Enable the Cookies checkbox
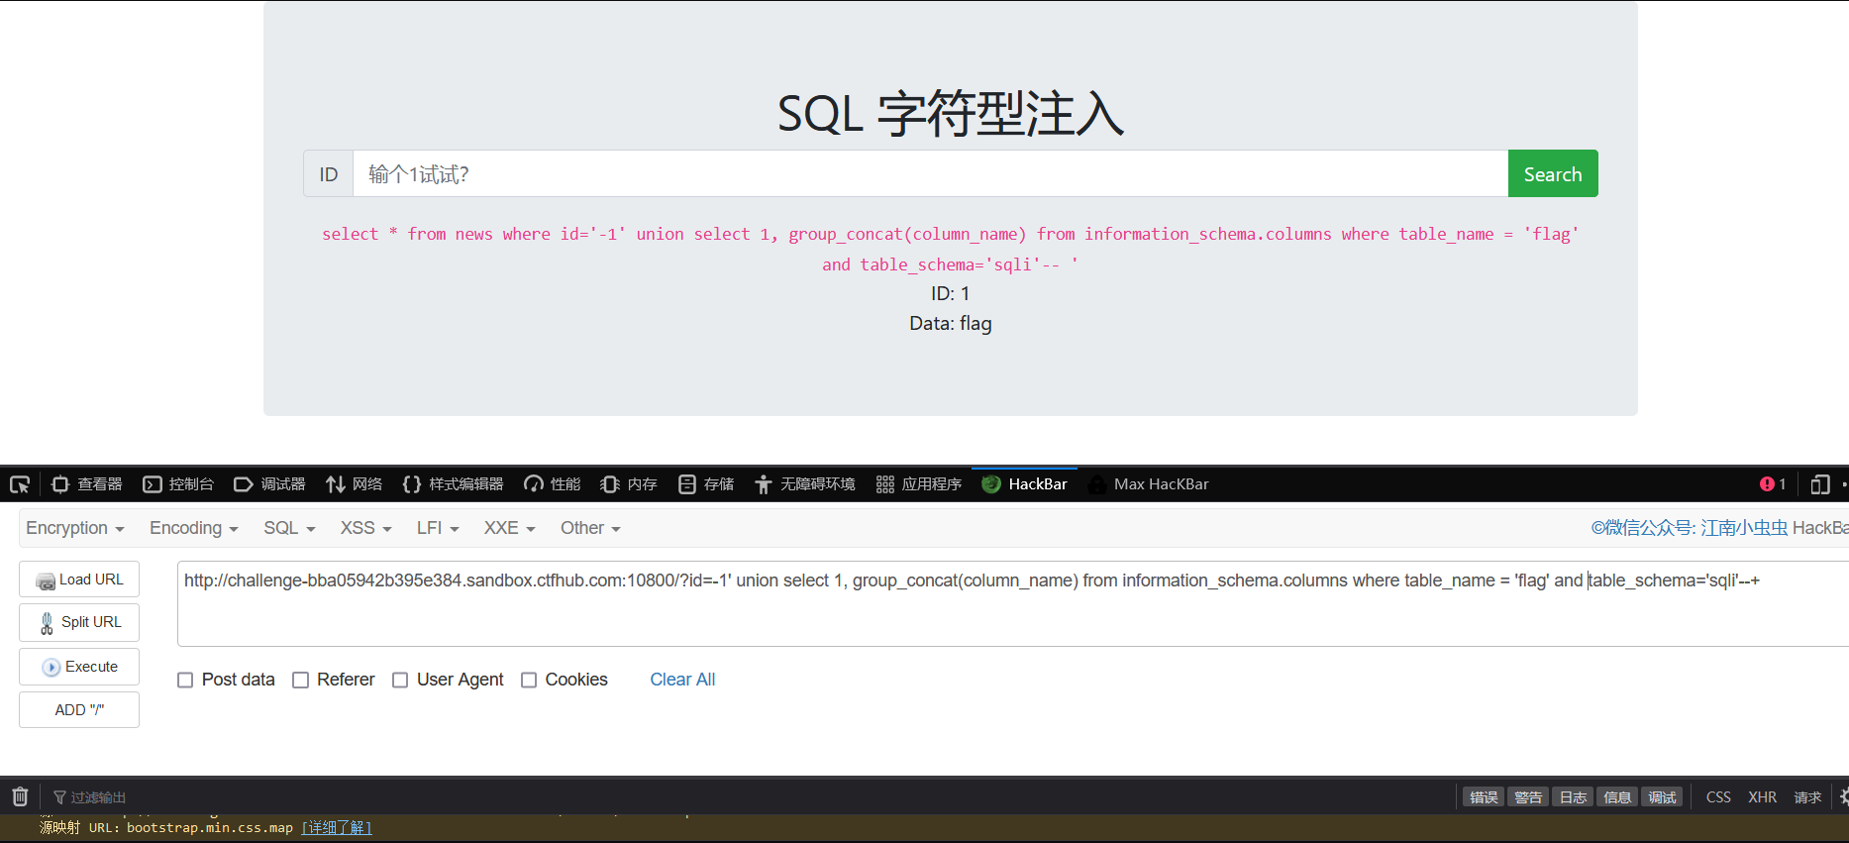The width and height of the screenshot is (1849, 843). [x=529, y=680]
